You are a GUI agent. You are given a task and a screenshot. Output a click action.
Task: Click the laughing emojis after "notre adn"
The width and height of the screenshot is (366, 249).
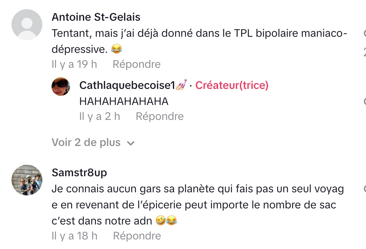(x=166, y=221)
